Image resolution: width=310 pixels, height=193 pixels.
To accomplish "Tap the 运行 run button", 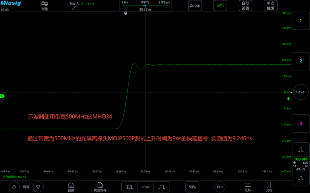I will pyautogui.click(x=220, y=5).
